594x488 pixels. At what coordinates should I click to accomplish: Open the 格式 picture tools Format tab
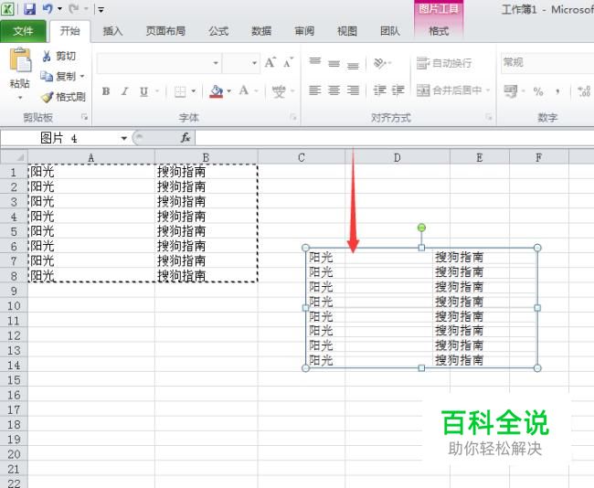coord(439,31)
